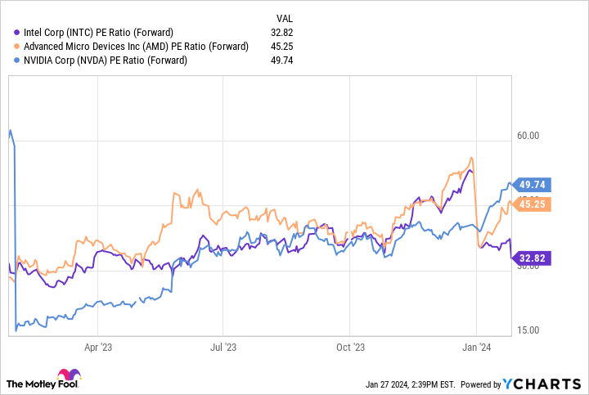Image resolution: width=589 pixels, height=395 pixels.
Task: Click the Apr '23 x-axis label
Action: (97, 347)
